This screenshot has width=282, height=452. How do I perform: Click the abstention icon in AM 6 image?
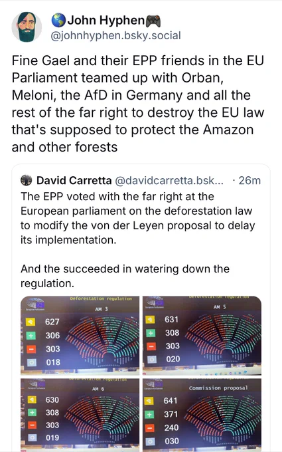pyautogui.click(x=32, y=438)
